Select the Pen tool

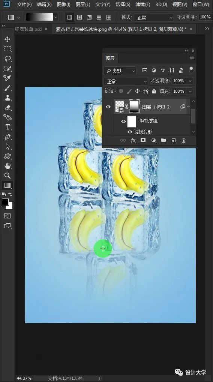7,137
